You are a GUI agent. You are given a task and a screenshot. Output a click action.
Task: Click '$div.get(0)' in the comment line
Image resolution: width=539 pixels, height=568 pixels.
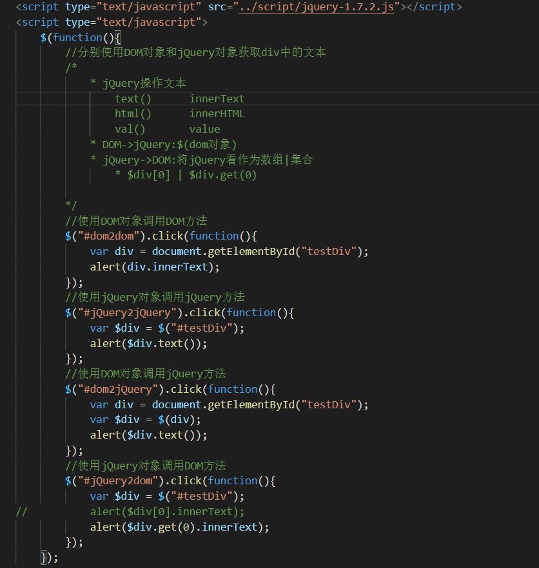pos(222,175)
